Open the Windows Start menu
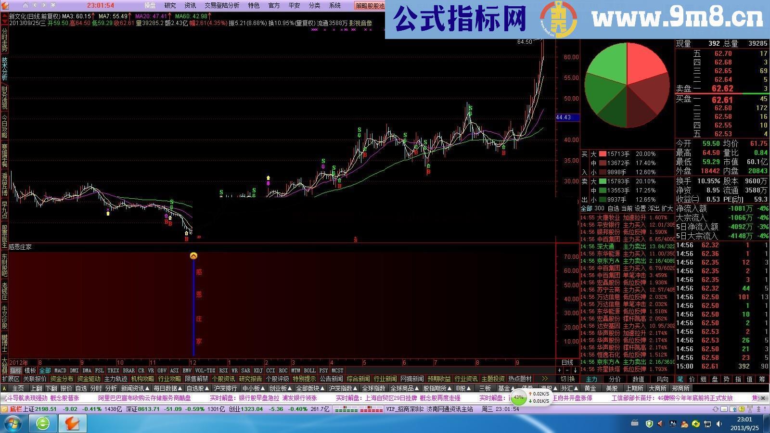Image resolution: width=770 pixels, height=433 pixels. pos(13,423)
